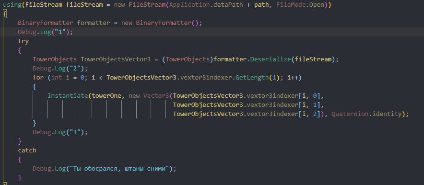This screenshot has height=185, width=424.
Task: Click 'int' type in the for loop
Action: 57,78
